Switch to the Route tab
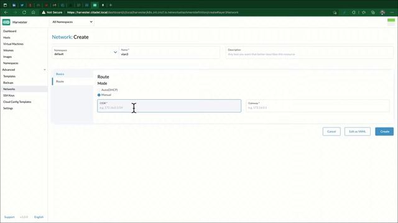This screenshot has width=398, height=223. click(x=60, y=81)
